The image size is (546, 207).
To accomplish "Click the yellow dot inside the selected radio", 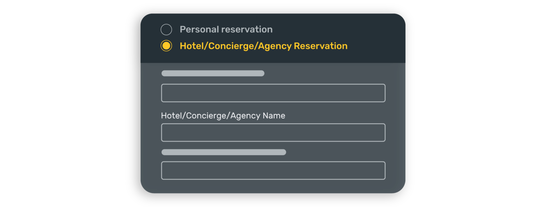I will click(x=166, y=46).
